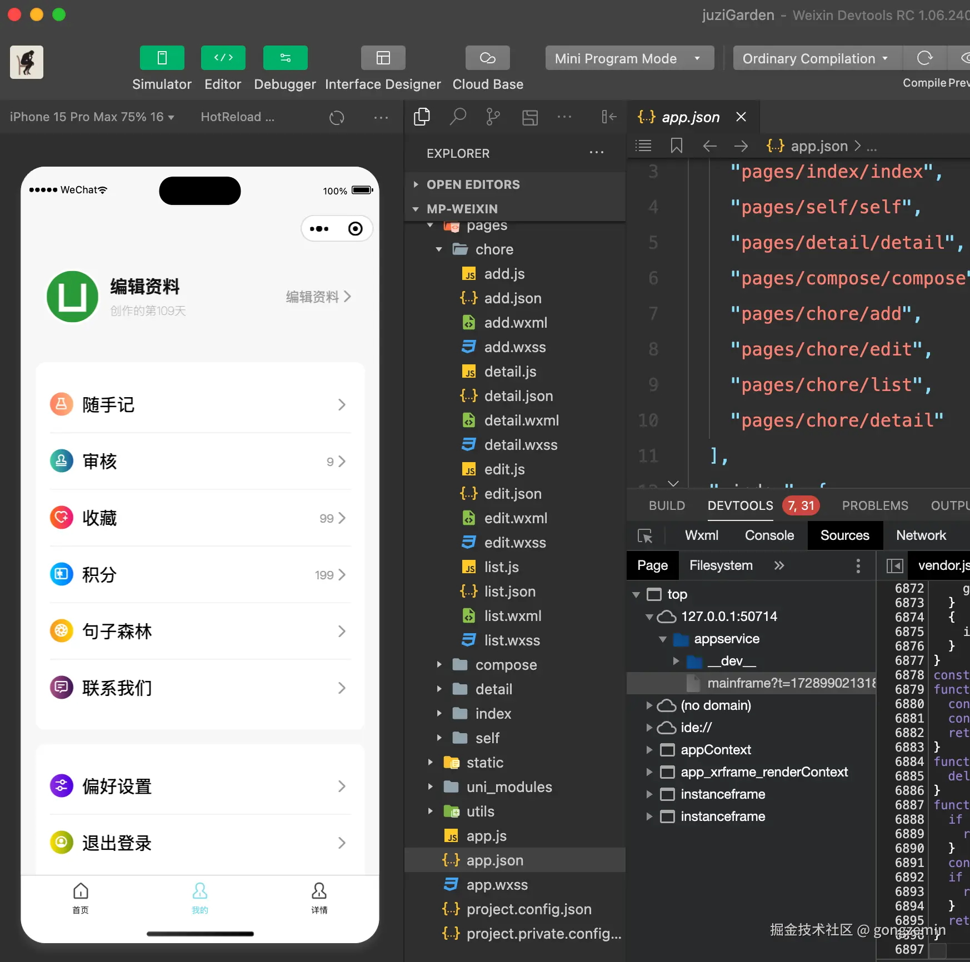Click the Compile refresh icon
970x962 pixels.
click(925, 58)
